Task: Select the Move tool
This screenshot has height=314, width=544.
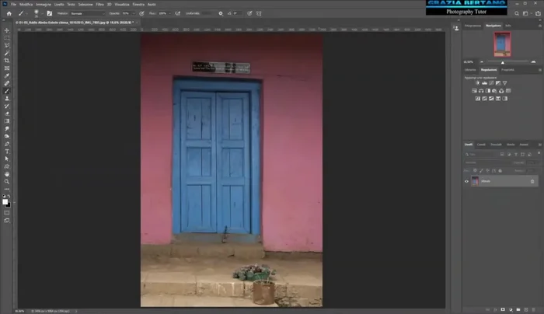Action: pyautogui.click(x=6, y=30)
